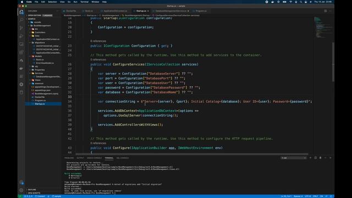Screen dimensions: 352x198
Task: Click the horizontal editor scrollbar
Action: pyautogui.click(x=192, y=154)
